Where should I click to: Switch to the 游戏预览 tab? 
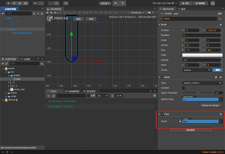tap(90, 91)
